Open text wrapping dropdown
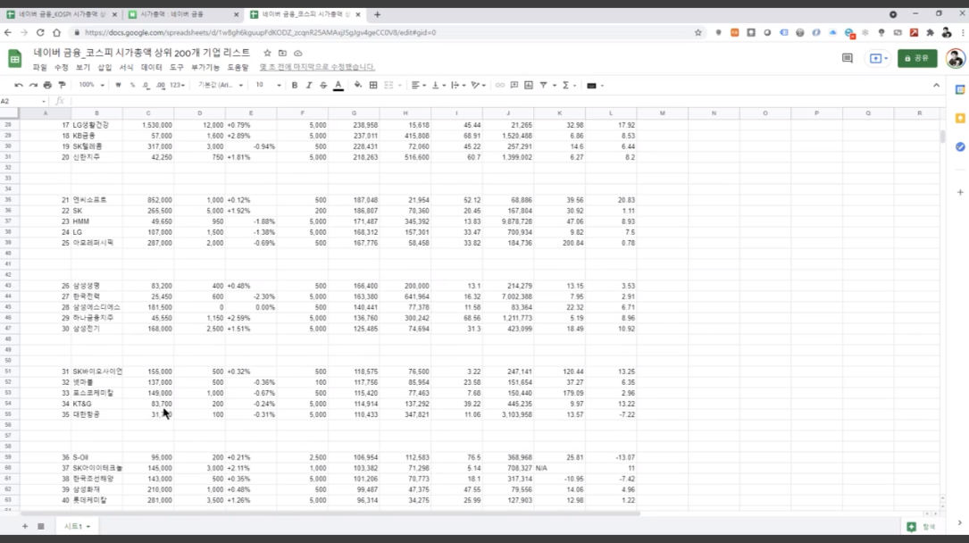Image resolution: width=969 pixels, height=543 pixels. [x=458, y=85]
